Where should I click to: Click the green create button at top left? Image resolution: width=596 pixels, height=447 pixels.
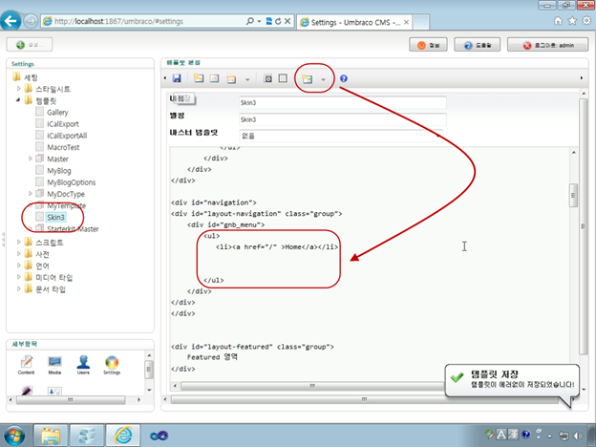click(x=30, y=45)
